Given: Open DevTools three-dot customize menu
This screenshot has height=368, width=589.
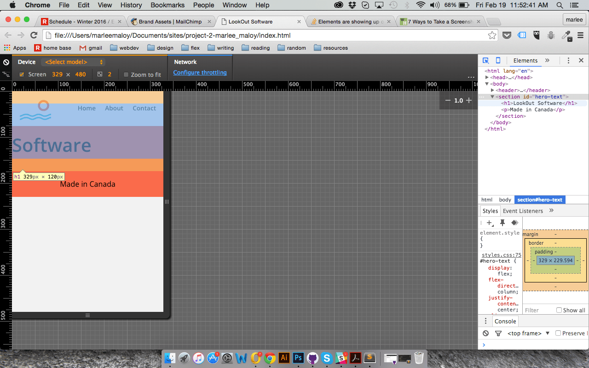Looking at the screenshot, I should pos(568,61).
